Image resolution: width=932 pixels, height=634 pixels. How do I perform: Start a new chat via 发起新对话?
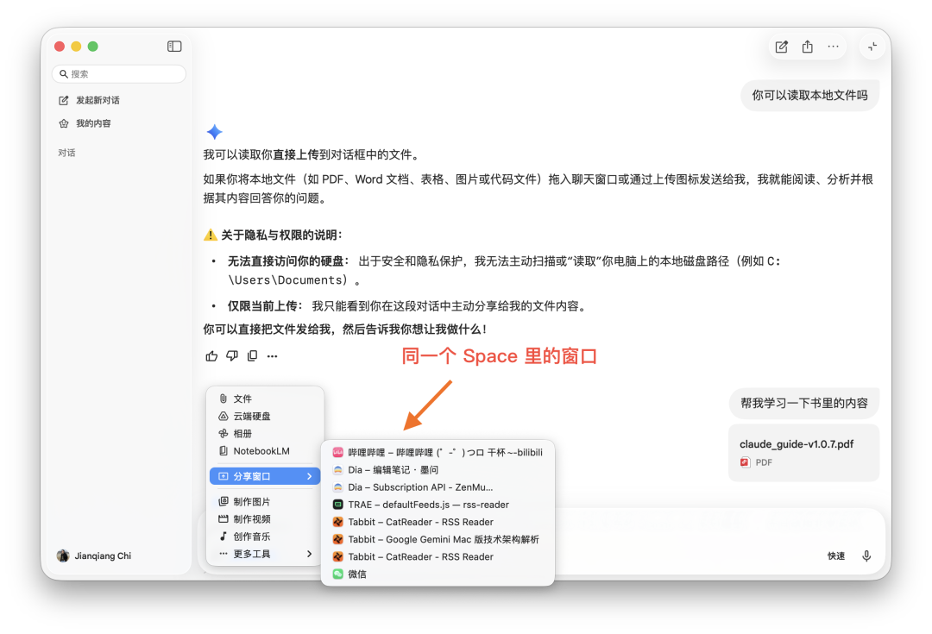(90, 100)
